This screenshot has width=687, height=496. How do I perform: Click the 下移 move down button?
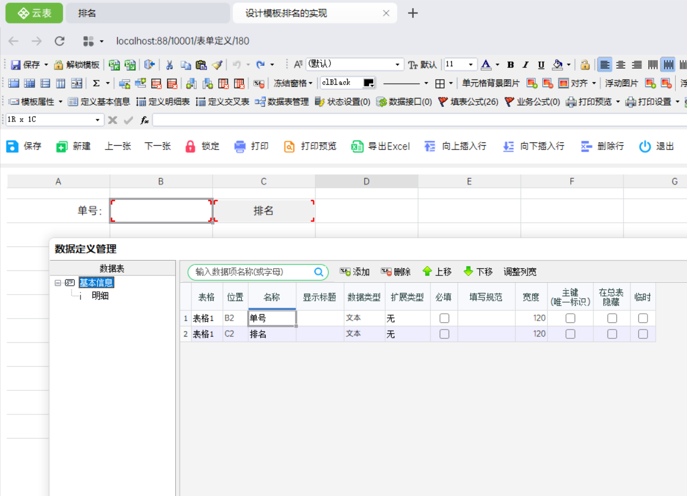click(478, 272)
